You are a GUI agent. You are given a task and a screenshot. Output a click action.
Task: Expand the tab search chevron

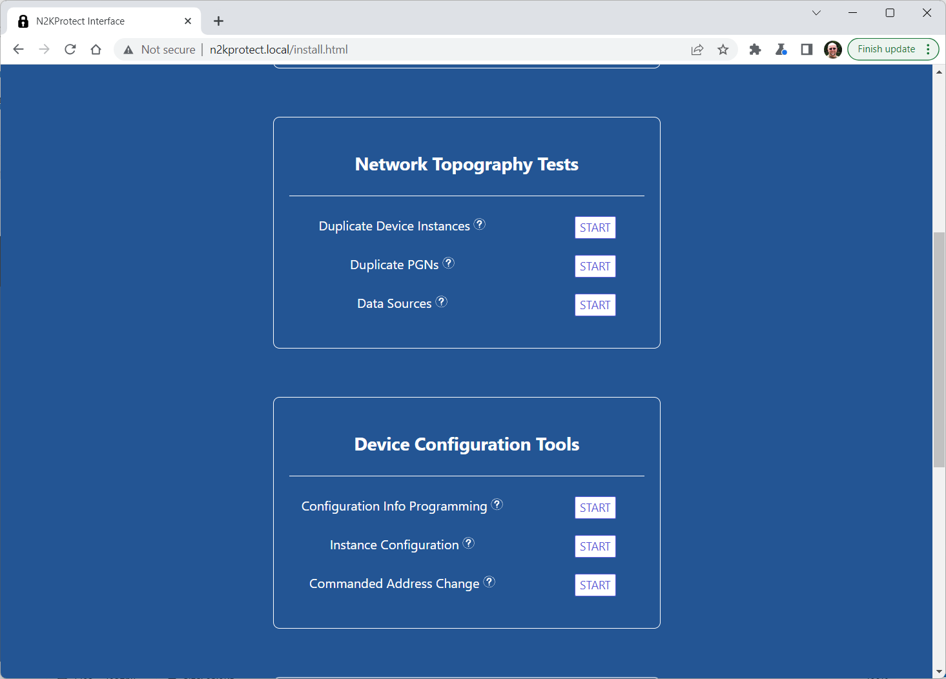(816, 13)
